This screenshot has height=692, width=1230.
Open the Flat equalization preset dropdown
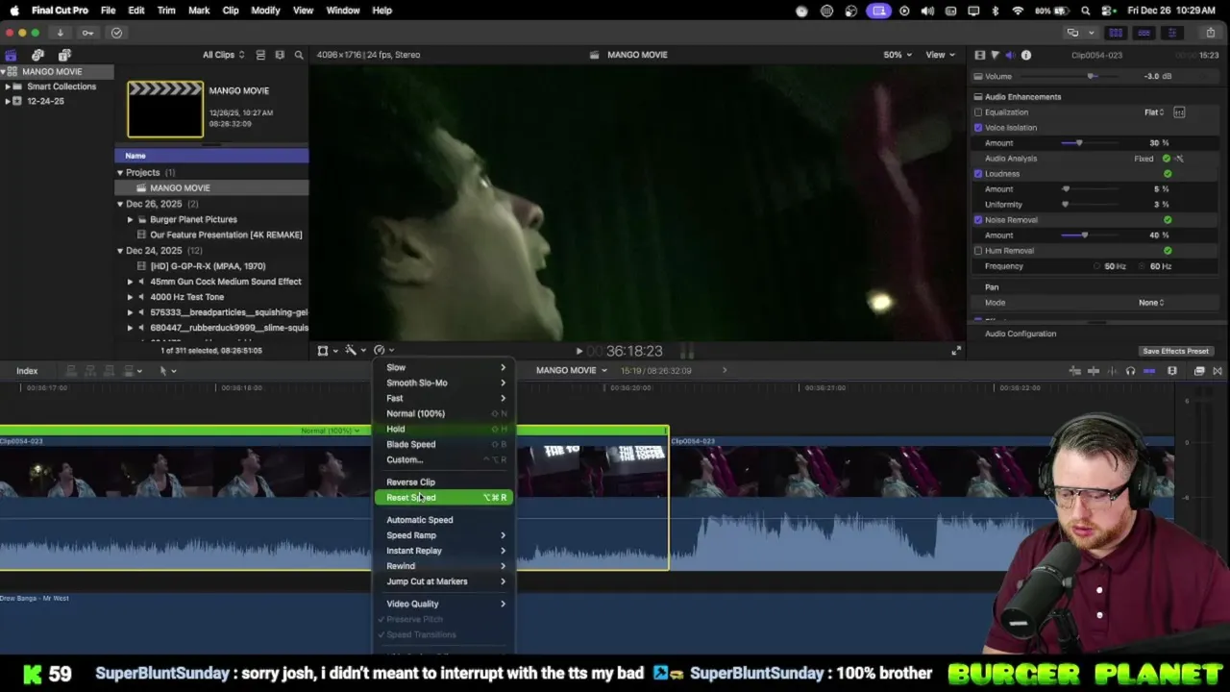[x=1154, y=112]
